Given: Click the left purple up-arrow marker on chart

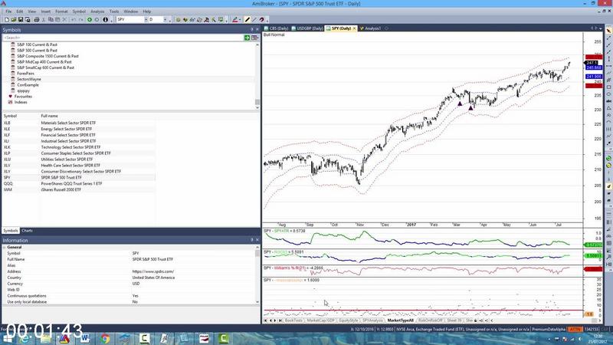Looking at the screenshot, I should pyautogui.click(x=460, y=103).
